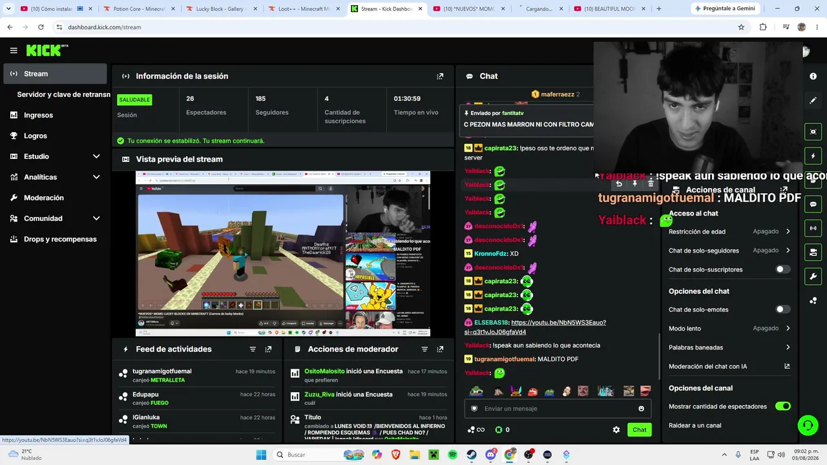Click the broadcast signal icon in right sidebar
Image resolution: width=827 pixels, height=465 pixels.
[813, 228]
